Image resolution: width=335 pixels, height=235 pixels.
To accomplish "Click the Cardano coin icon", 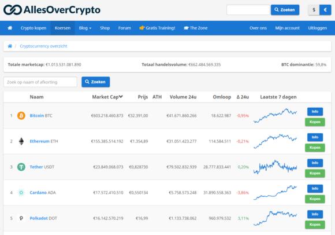I will tap(21, 193).
